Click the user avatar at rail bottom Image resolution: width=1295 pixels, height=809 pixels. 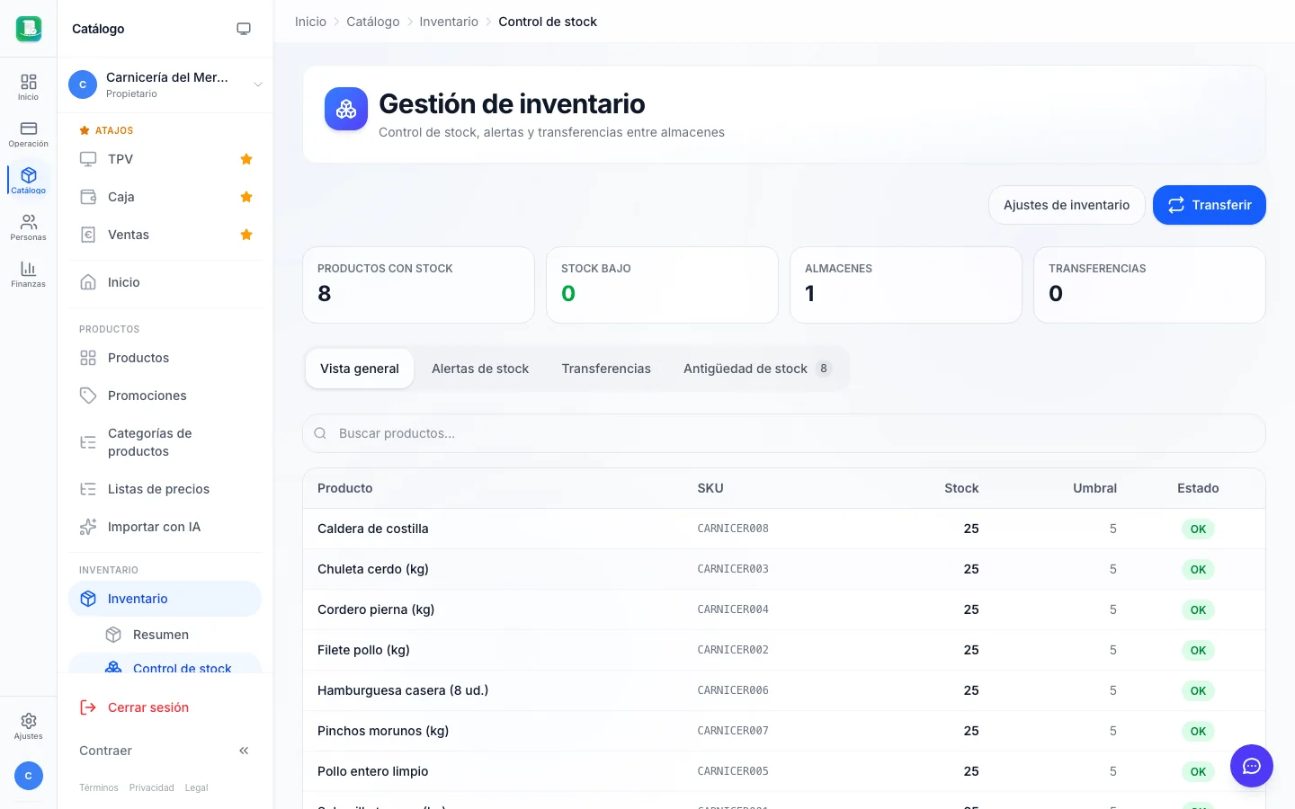tap(29, 776)
